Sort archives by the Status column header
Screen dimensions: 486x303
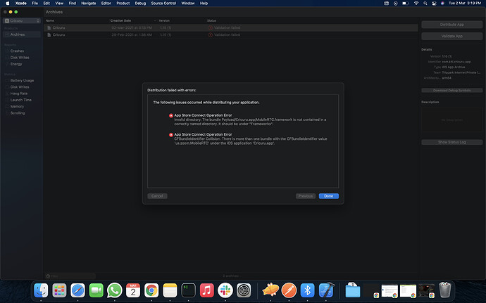tap(211, 20)
